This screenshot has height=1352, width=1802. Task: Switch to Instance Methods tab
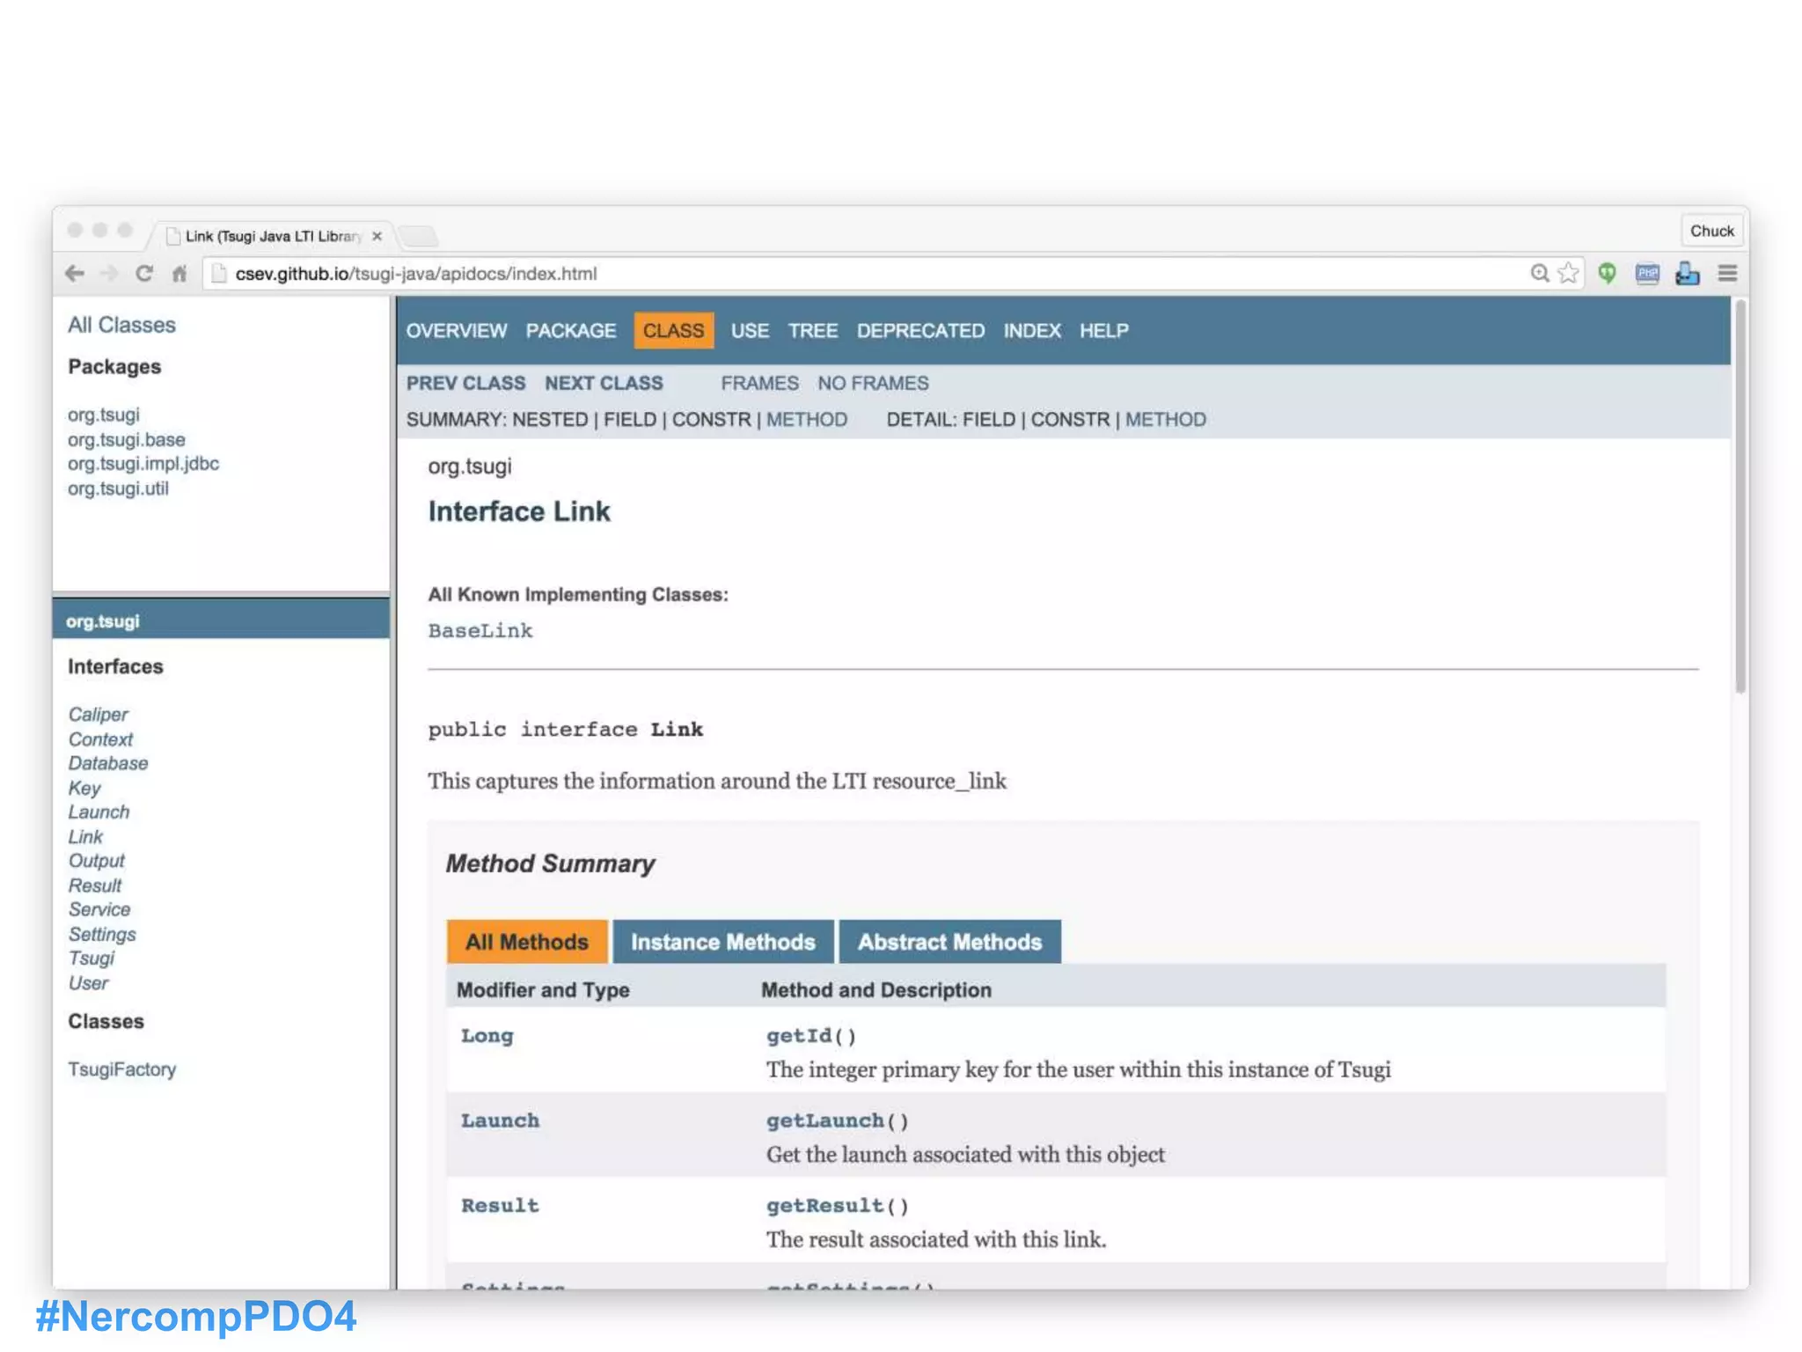(722, 942)
